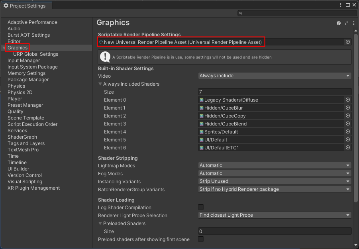Pick asset for Scriptable Render Pipeline field
Image resolution: width=359 pixels, height=249 pixels.
click(347, 42)
